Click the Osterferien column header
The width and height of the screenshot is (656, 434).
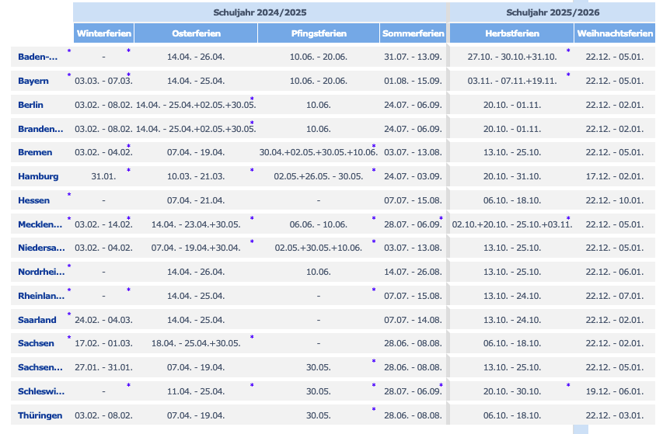pyautogui.click(x=196, y=33)
